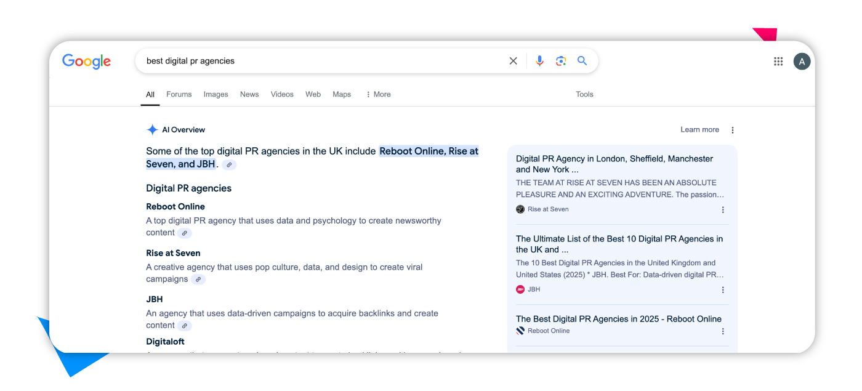Screen dimensions: 862x391
Task: Open AI Overview three-dot options menu
Action: coord(733,130)
